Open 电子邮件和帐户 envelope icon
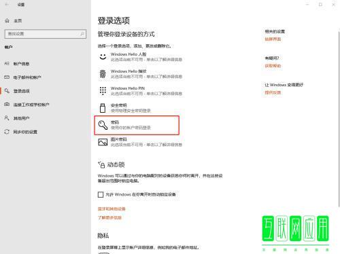The image size is (340, 254). pos(7,77)
